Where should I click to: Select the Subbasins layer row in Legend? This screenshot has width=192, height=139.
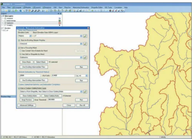pyautogui.click(x=32, y=23)
